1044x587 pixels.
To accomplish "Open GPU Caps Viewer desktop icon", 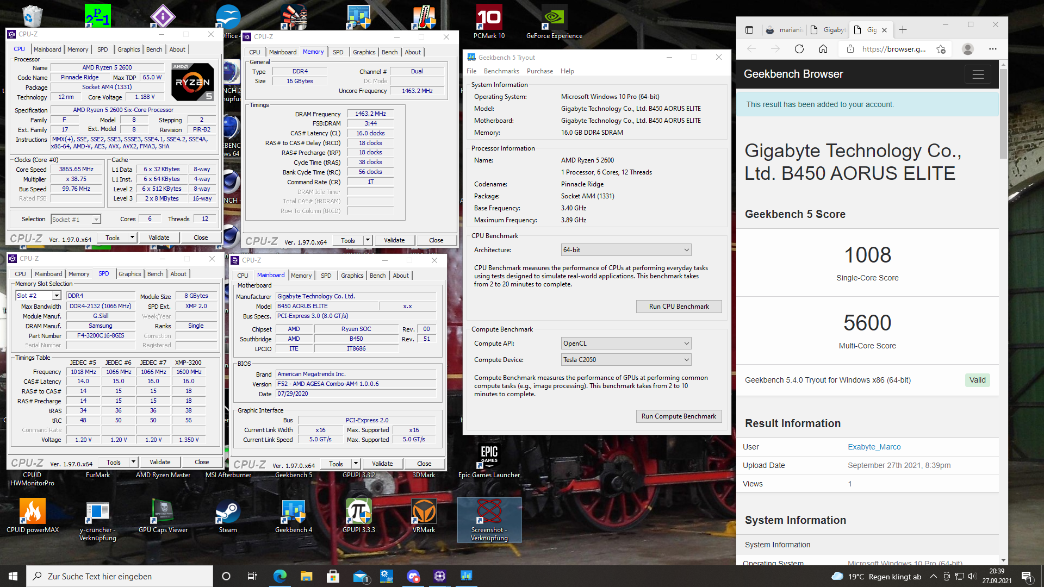I will (x=163, y=516).
